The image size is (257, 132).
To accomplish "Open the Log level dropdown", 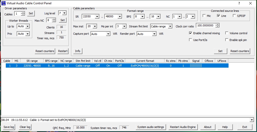I will point(64,13).
